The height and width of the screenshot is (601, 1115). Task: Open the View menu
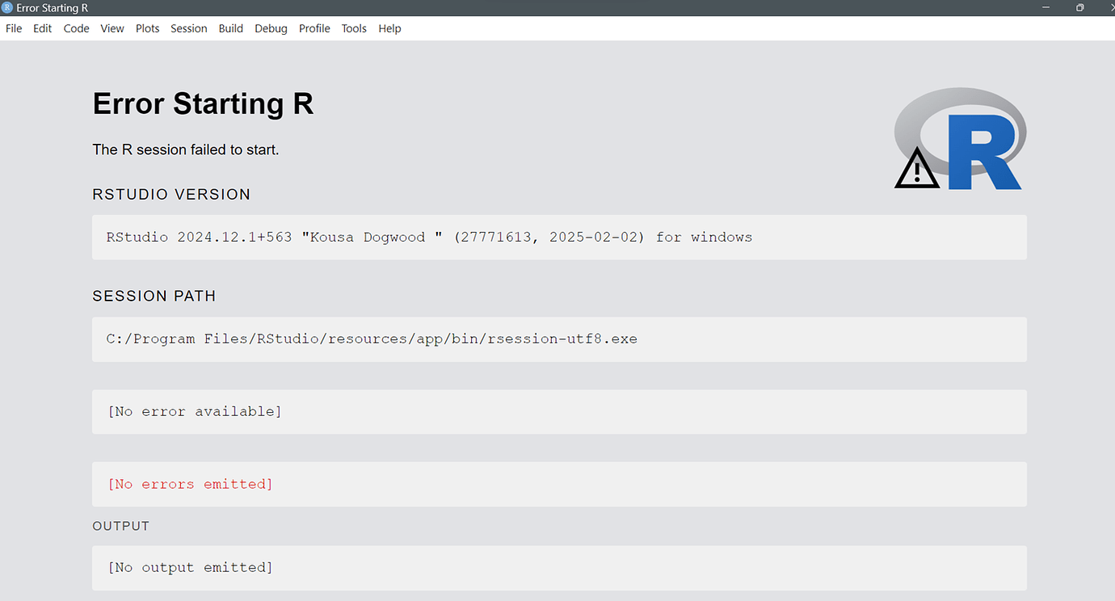[112, 28]
